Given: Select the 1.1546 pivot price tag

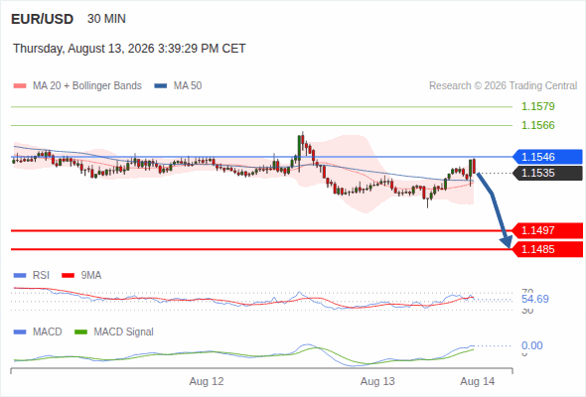Looking at the screenshot, I should (x=547, y=157).
